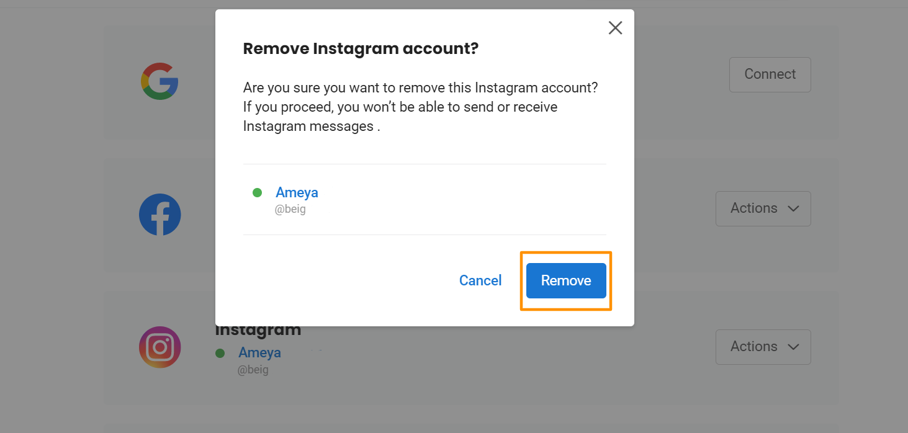Click the green status dot in dialog
The height and width of the screenshot is (433, 908).
[258, 193]
